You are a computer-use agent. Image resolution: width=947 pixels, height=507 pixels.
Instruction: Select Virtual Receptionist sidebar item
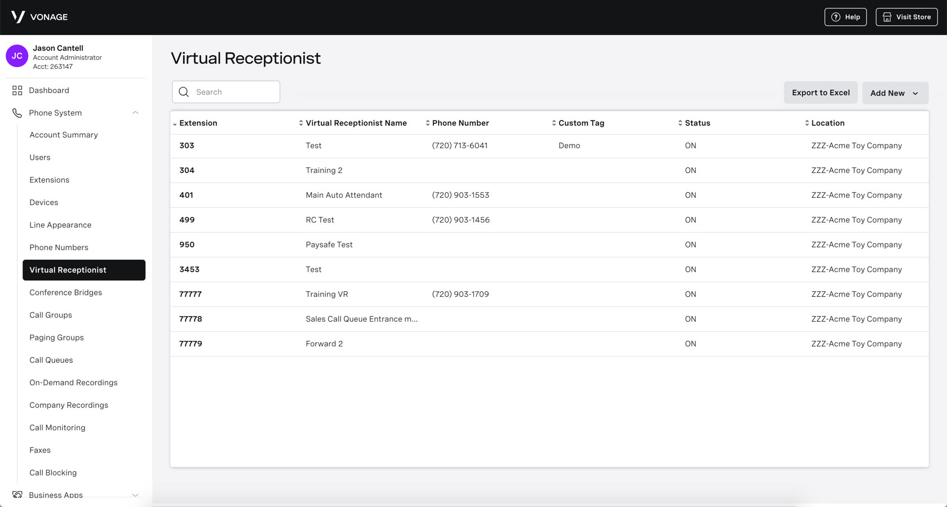coord(84,270)
